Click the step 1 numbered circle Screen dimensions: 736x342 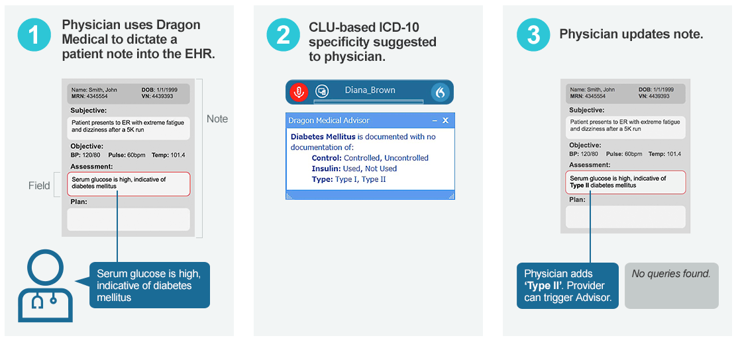(x=34, y=36)
